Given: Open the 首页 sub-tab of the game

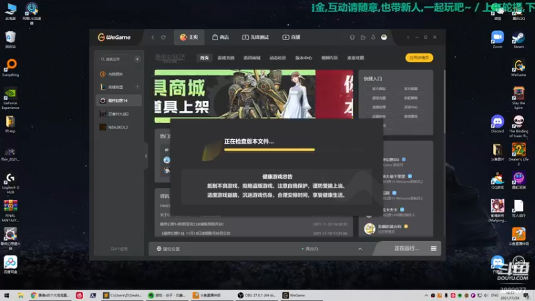Looking at the screenshot, I should point(204,58).
